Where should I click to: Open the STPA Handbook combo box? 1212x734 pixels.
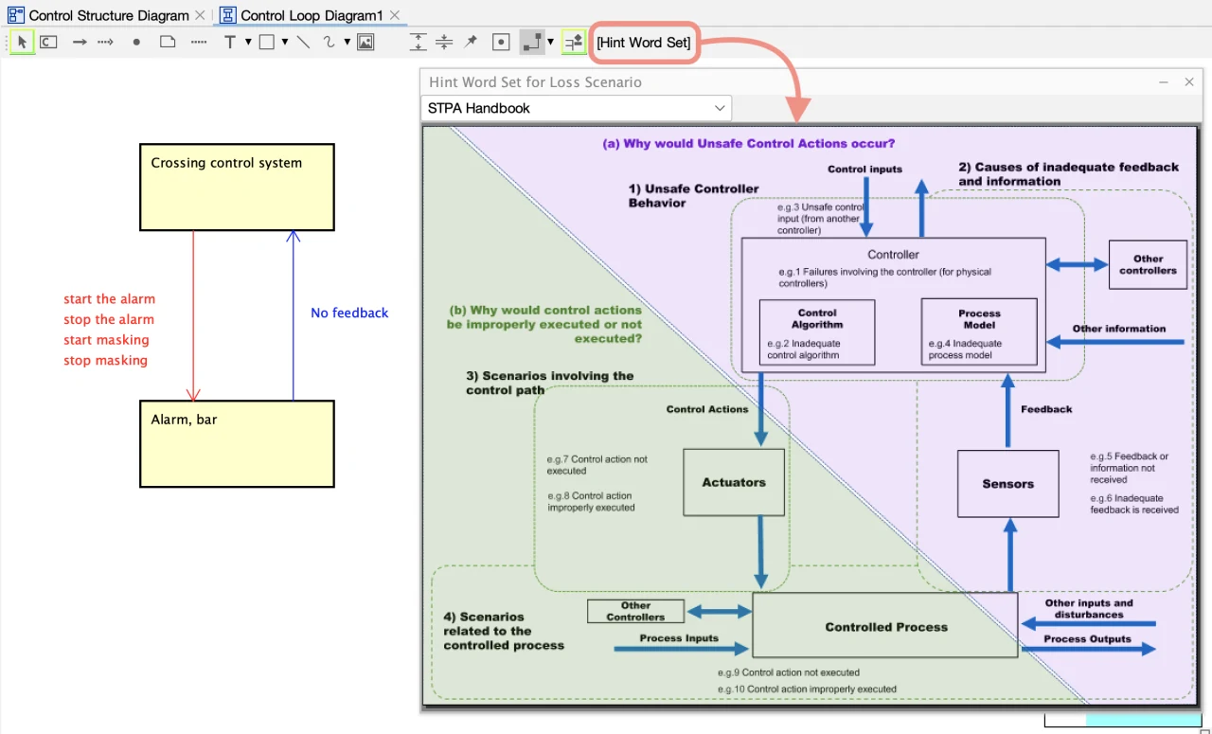pos(576,108)
